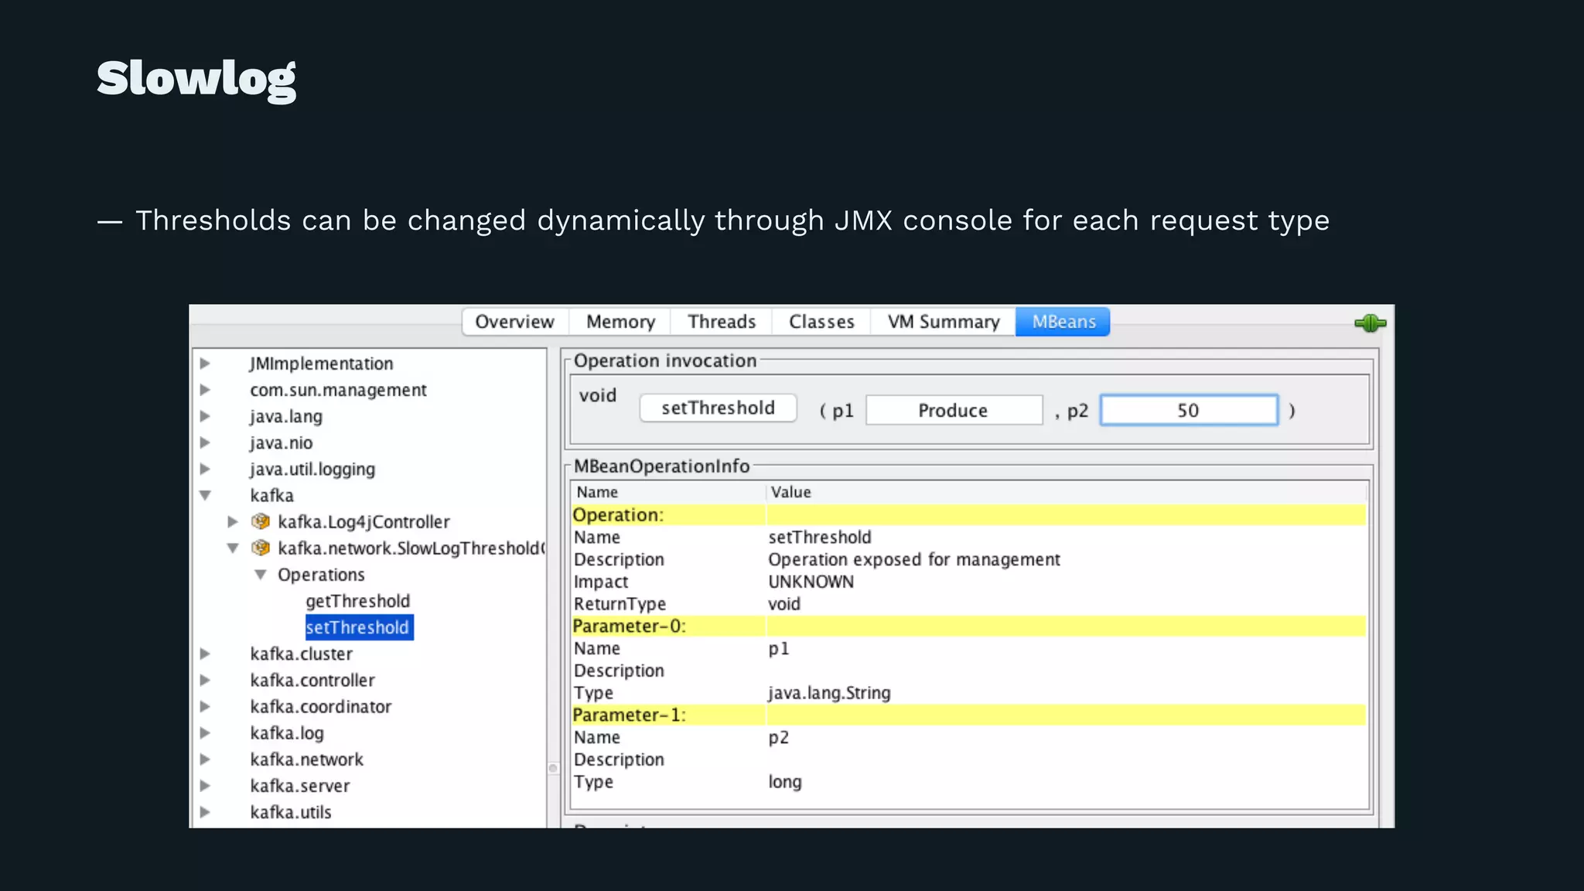This screenshot has height=891, width=1584.
Task: Expand the JMImplementation tree node
Action: (205, 363)
